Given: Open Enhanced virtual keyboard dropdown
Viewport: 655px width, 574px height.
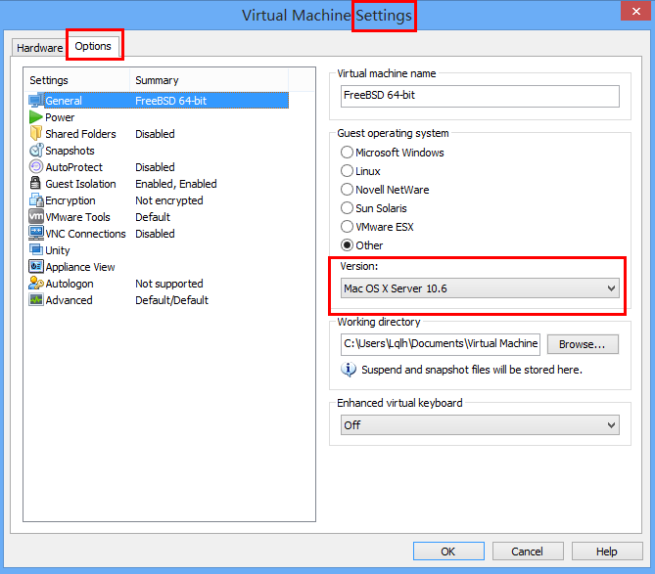Looking at the screenshot, I should click(480, 425).
